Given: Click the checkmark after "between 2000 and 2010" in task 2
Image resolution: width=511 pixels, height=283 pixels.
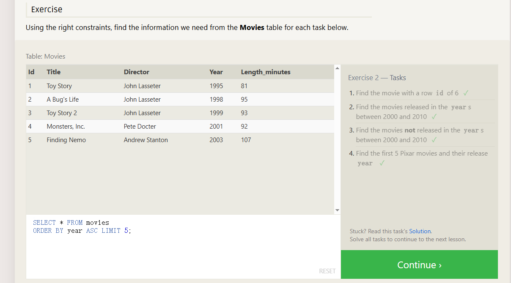Looking at the screenshot, I should tap(434, 116).
